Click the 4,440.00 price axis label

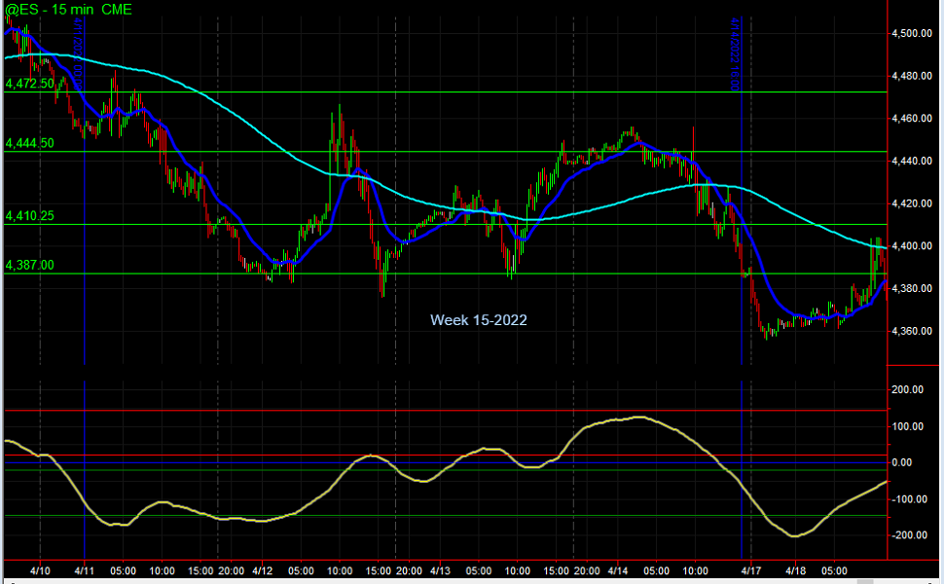pos(912,161)
